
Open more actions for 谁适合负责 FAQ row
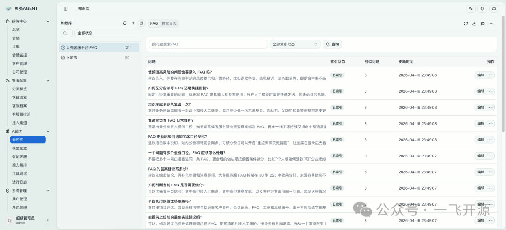point(491,124)
